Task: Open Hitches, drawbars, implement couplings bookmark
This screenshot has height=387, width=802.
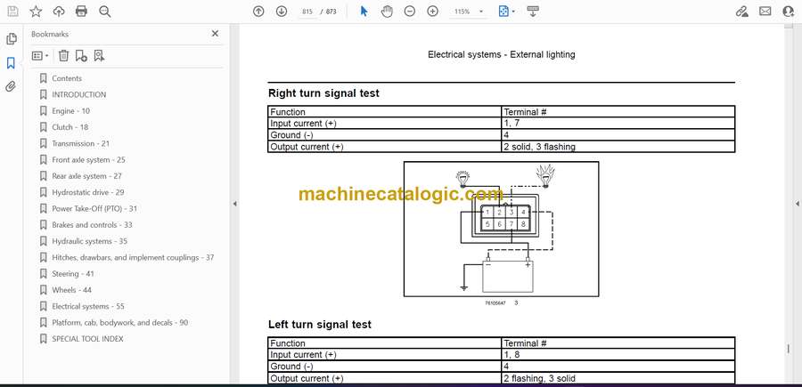Action: [x=133, y=257]
